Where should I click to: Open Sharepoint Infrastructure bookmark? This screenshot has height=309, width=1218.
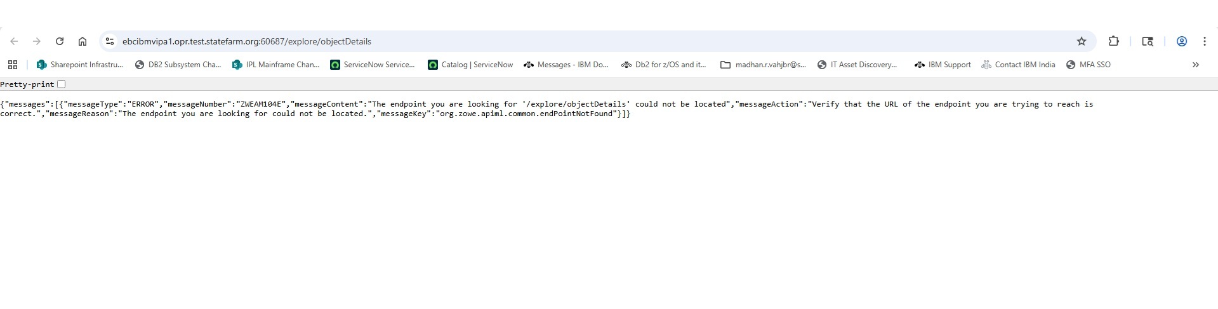(x=80, y=65)
